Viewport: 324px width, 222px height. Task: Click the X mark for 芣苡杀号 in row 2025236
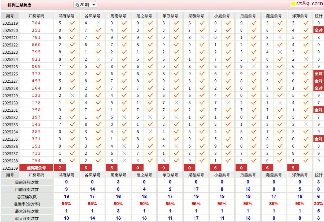[x=176, y=146]
